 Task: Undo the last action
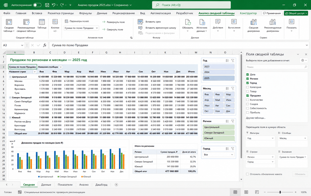(x=53, y=5)
